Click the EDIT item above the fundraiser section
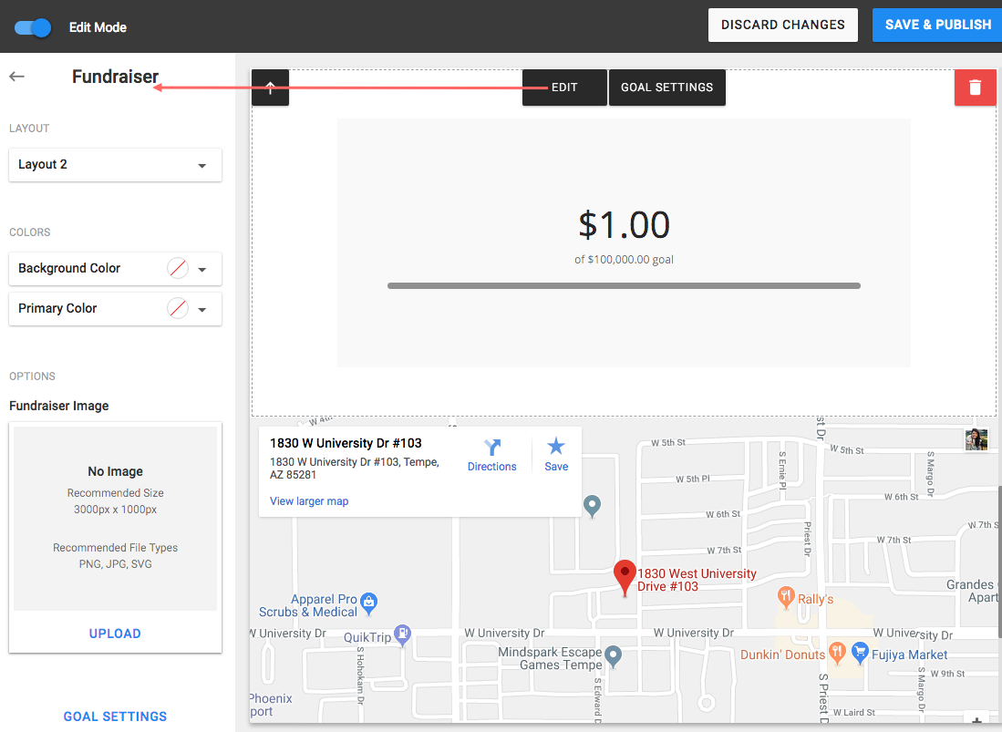1002x732 pixels. click(x=563, y=87)
